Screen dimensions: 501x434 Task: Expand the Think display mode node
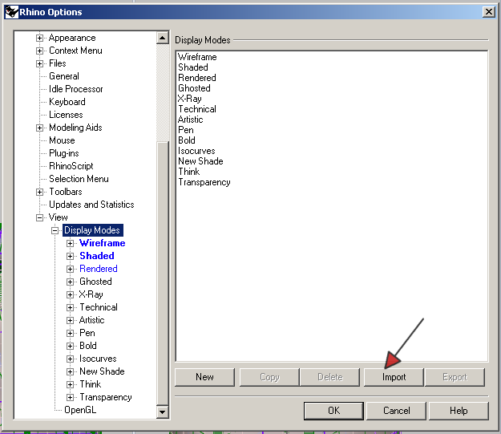[70, 384]
